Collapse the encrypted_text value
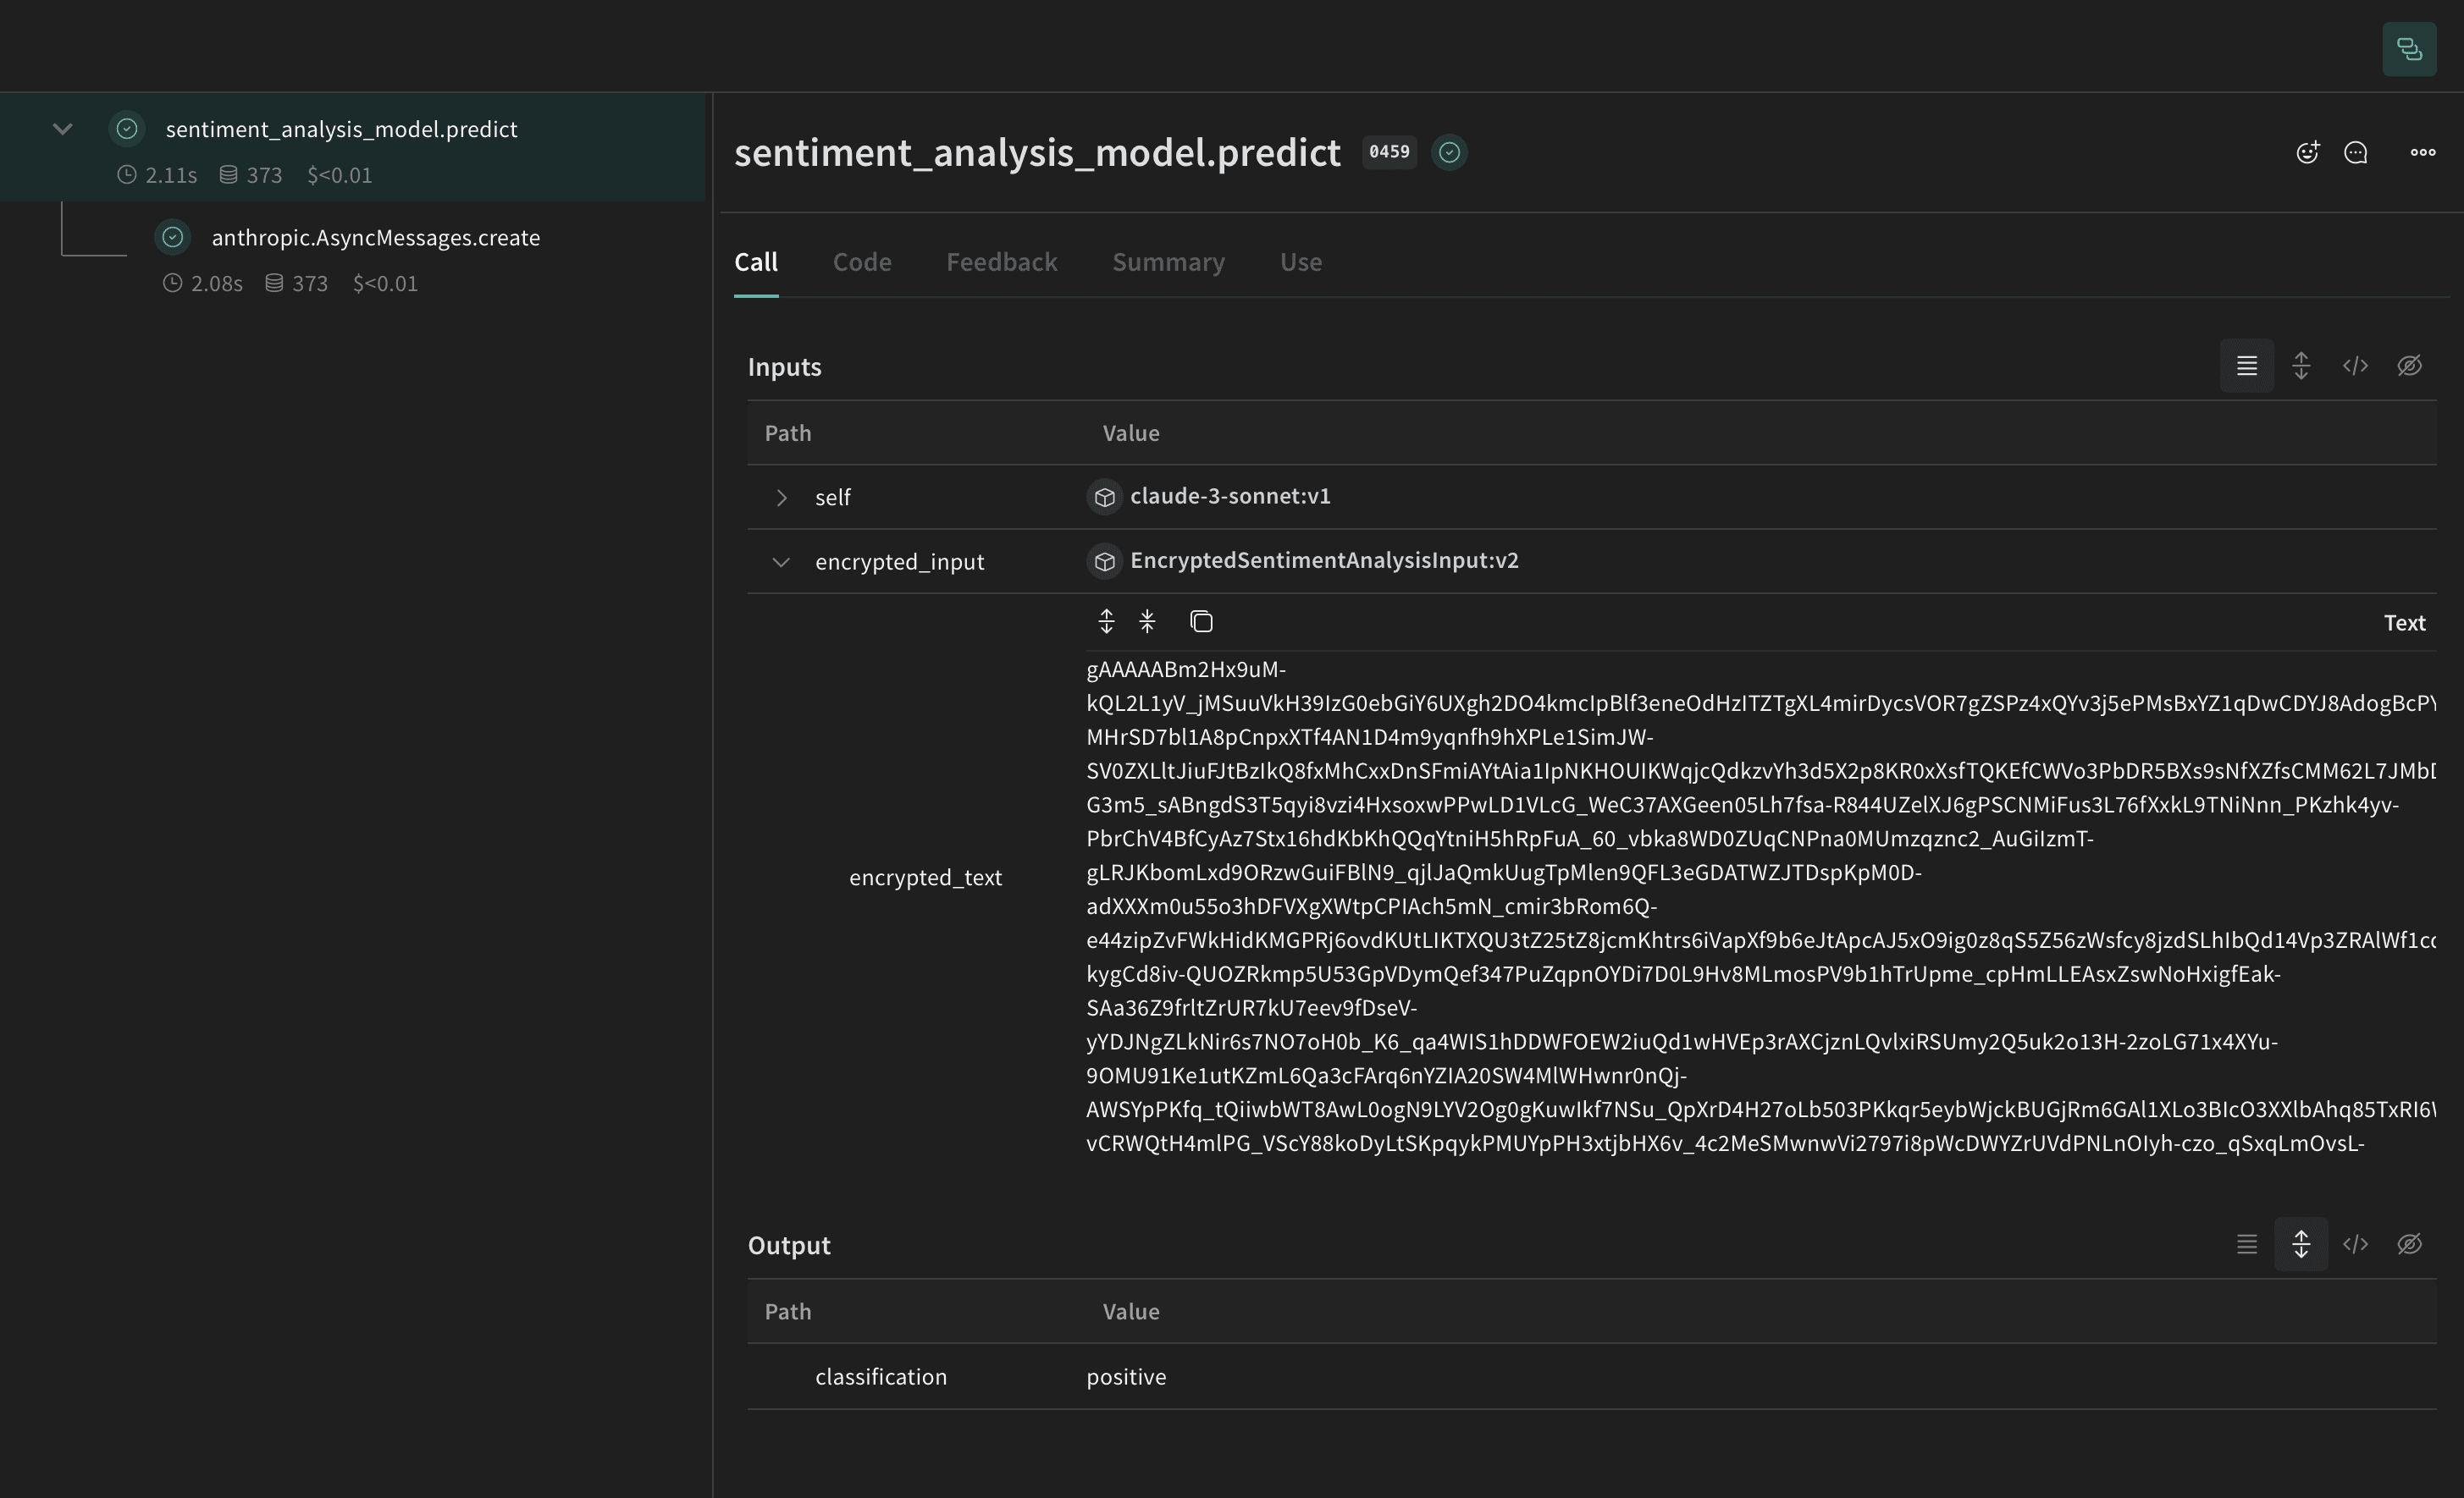 [x=1147, y=621]
